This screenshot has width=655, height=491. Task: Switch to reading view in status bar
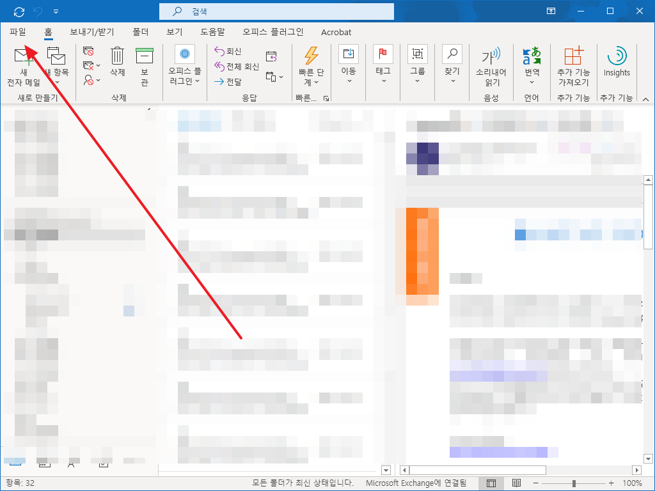coord(517,483)
